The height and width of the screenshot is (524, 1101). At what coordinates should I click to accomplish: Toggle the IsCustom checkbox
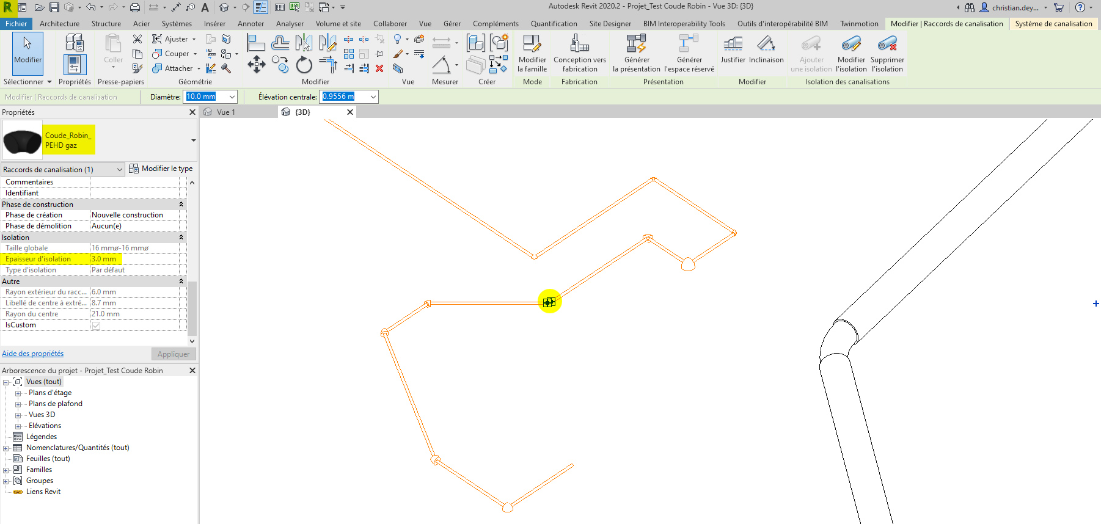coord(96,326)
